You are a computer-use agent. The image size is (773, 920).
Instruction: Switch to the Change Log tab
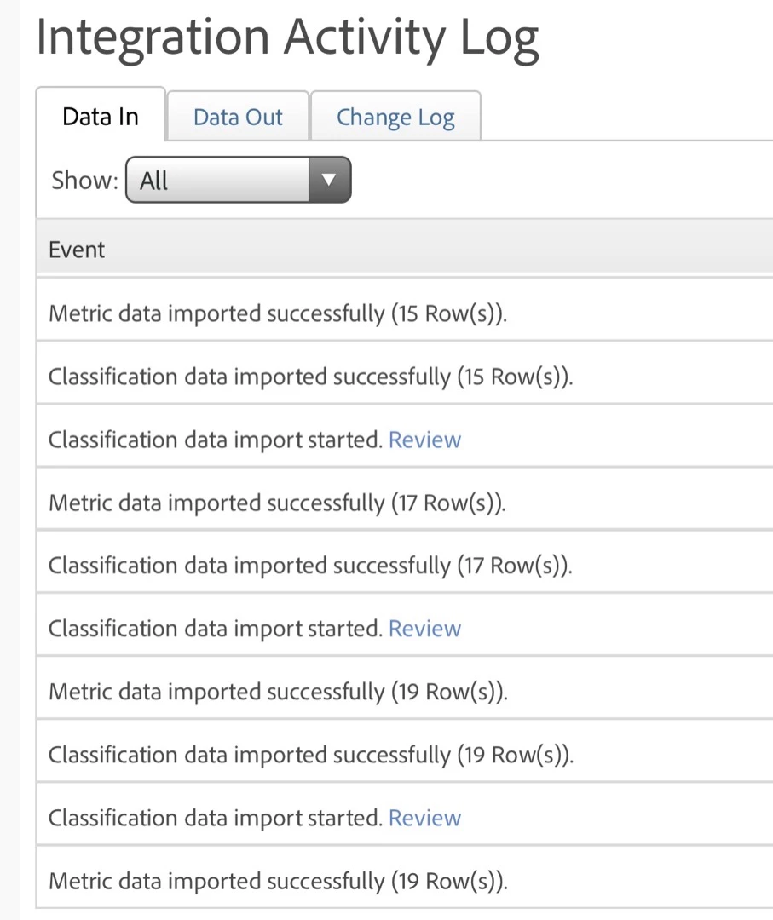(395, 117)
